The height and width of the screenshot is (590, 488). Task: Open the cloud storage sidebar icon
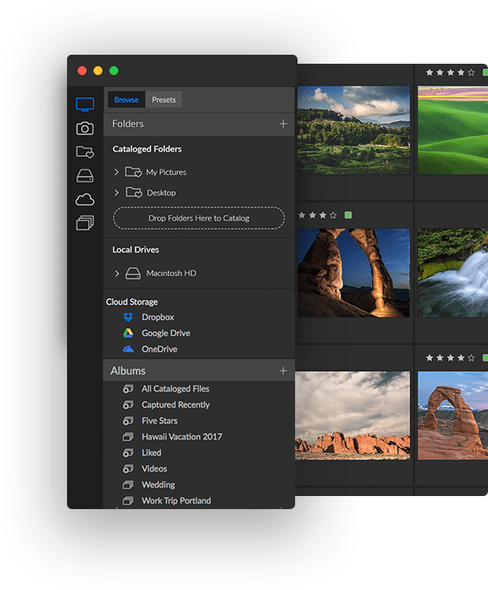coord(85,199)
